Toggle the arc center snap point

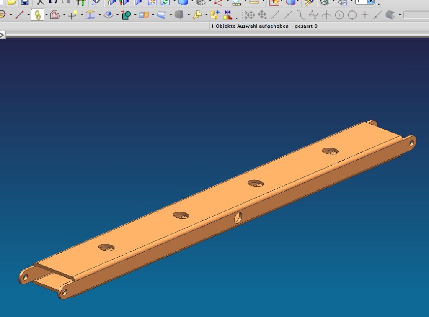tap(339, 15)
